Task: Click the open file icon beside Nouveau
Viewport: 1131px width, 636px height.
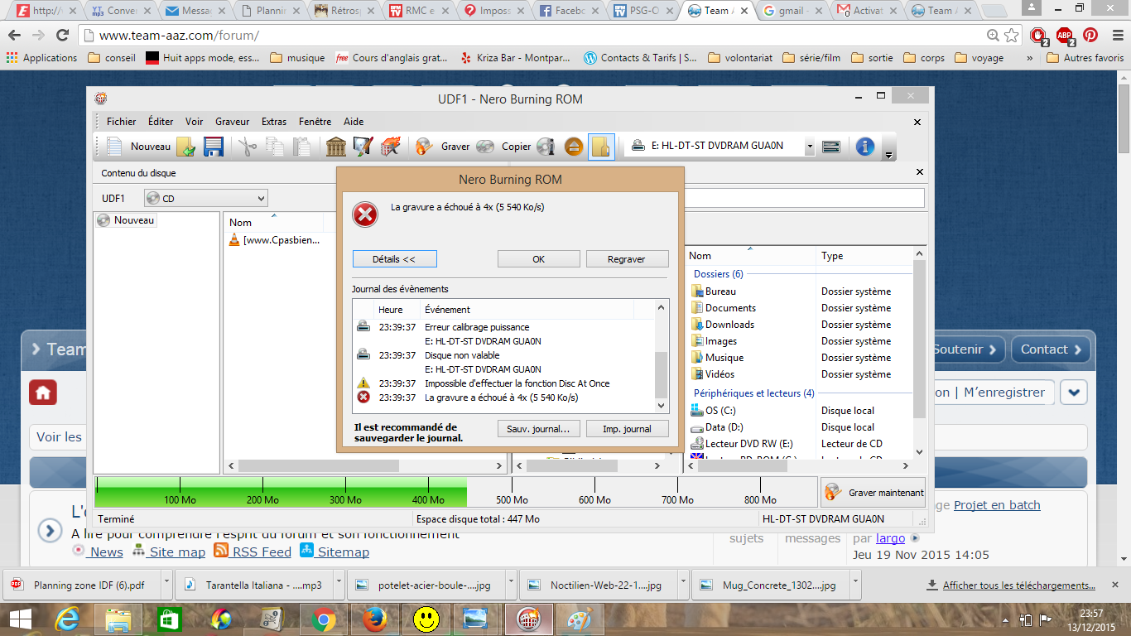Action: [x=186, y=147]
